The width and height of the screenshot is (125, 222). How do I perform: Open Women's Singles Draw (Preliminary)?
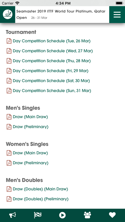click(31, 163)
